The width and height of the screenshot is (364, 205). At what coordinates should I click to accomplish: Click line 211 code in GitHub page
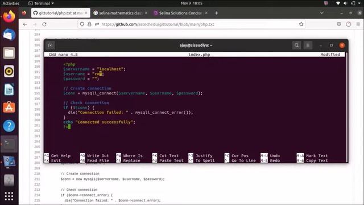click(113, 179)
